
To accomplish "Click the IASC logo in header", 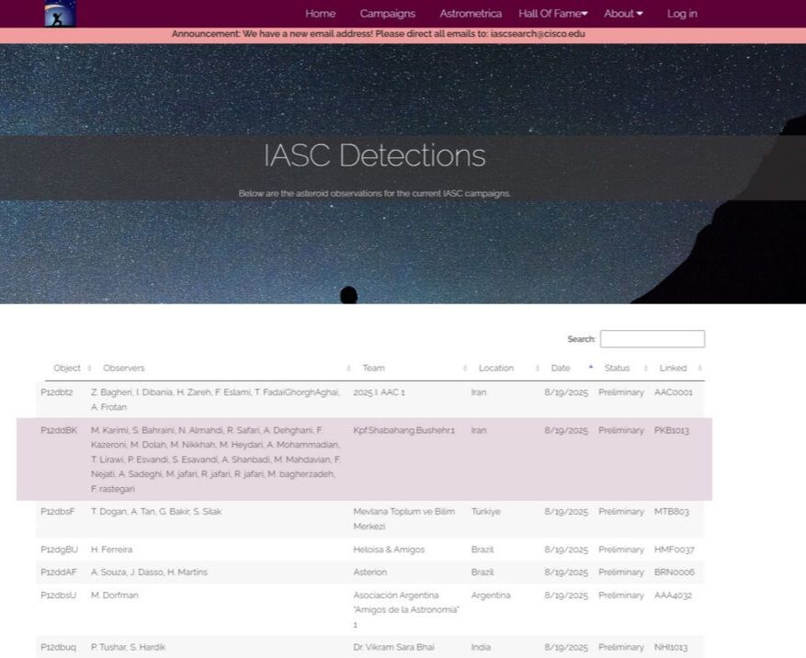I will click(60, 14).
